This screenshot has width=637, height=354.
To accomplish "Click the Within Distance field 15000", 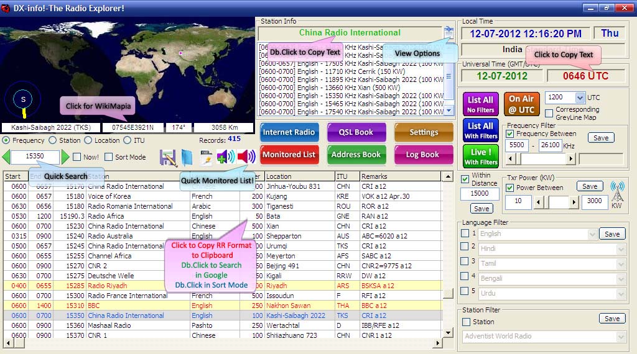I will pos(480,193).
